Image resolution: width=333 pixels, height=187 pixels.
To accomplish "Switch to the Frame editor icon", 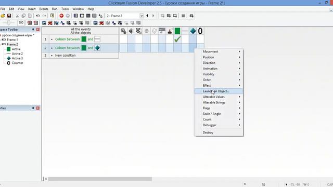I will [x=82, y=16].
